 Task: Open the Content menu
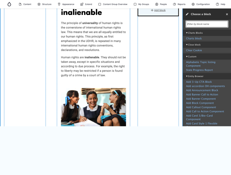[x=25, y=4]
